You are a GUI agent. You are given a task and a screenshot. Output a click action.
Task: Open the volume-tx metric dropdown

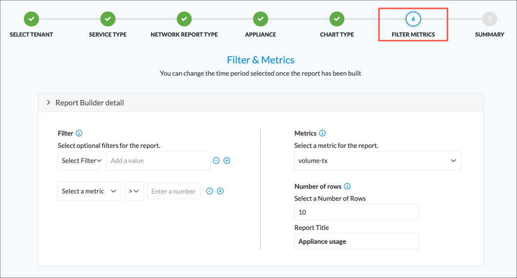point(377,160)
